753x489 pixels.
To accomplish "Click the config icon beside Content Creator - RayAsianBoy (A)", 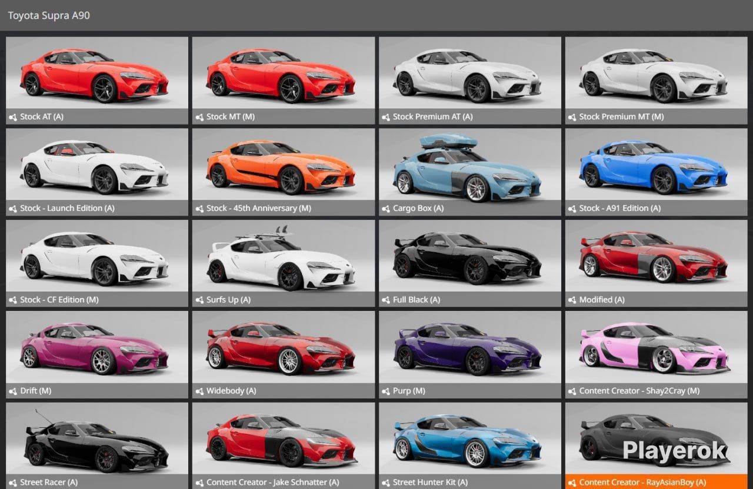I will pos(572,483).
